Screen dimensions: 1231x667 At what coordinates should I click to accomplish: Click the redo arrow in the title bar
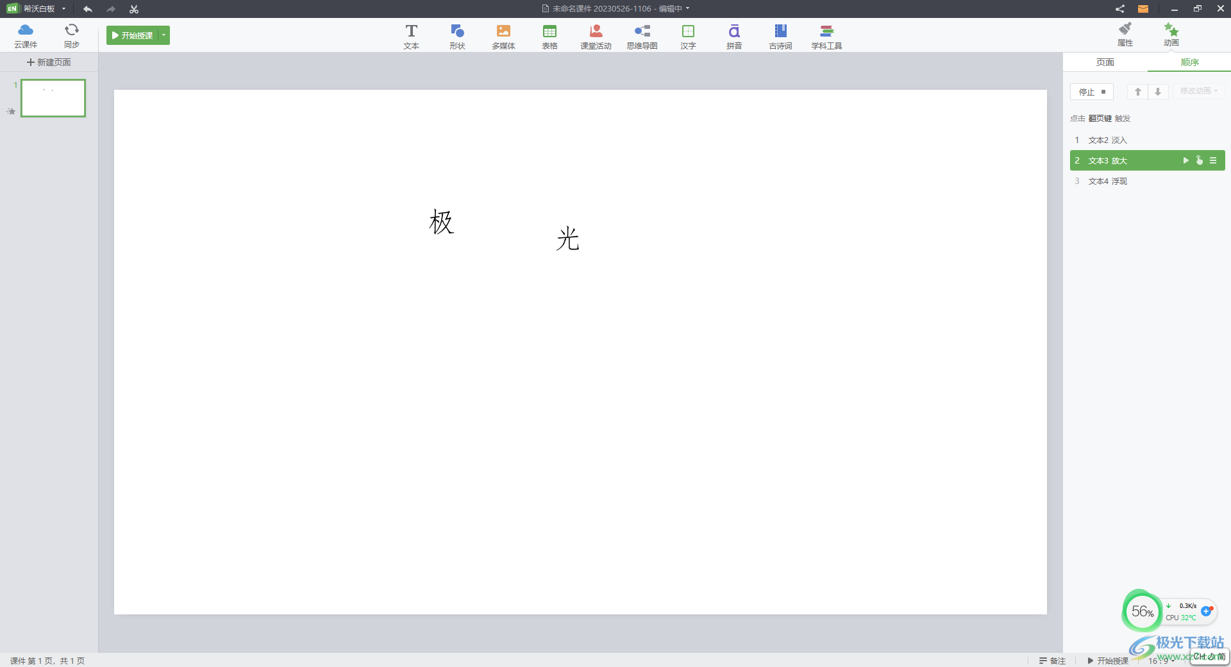(111, 9)
